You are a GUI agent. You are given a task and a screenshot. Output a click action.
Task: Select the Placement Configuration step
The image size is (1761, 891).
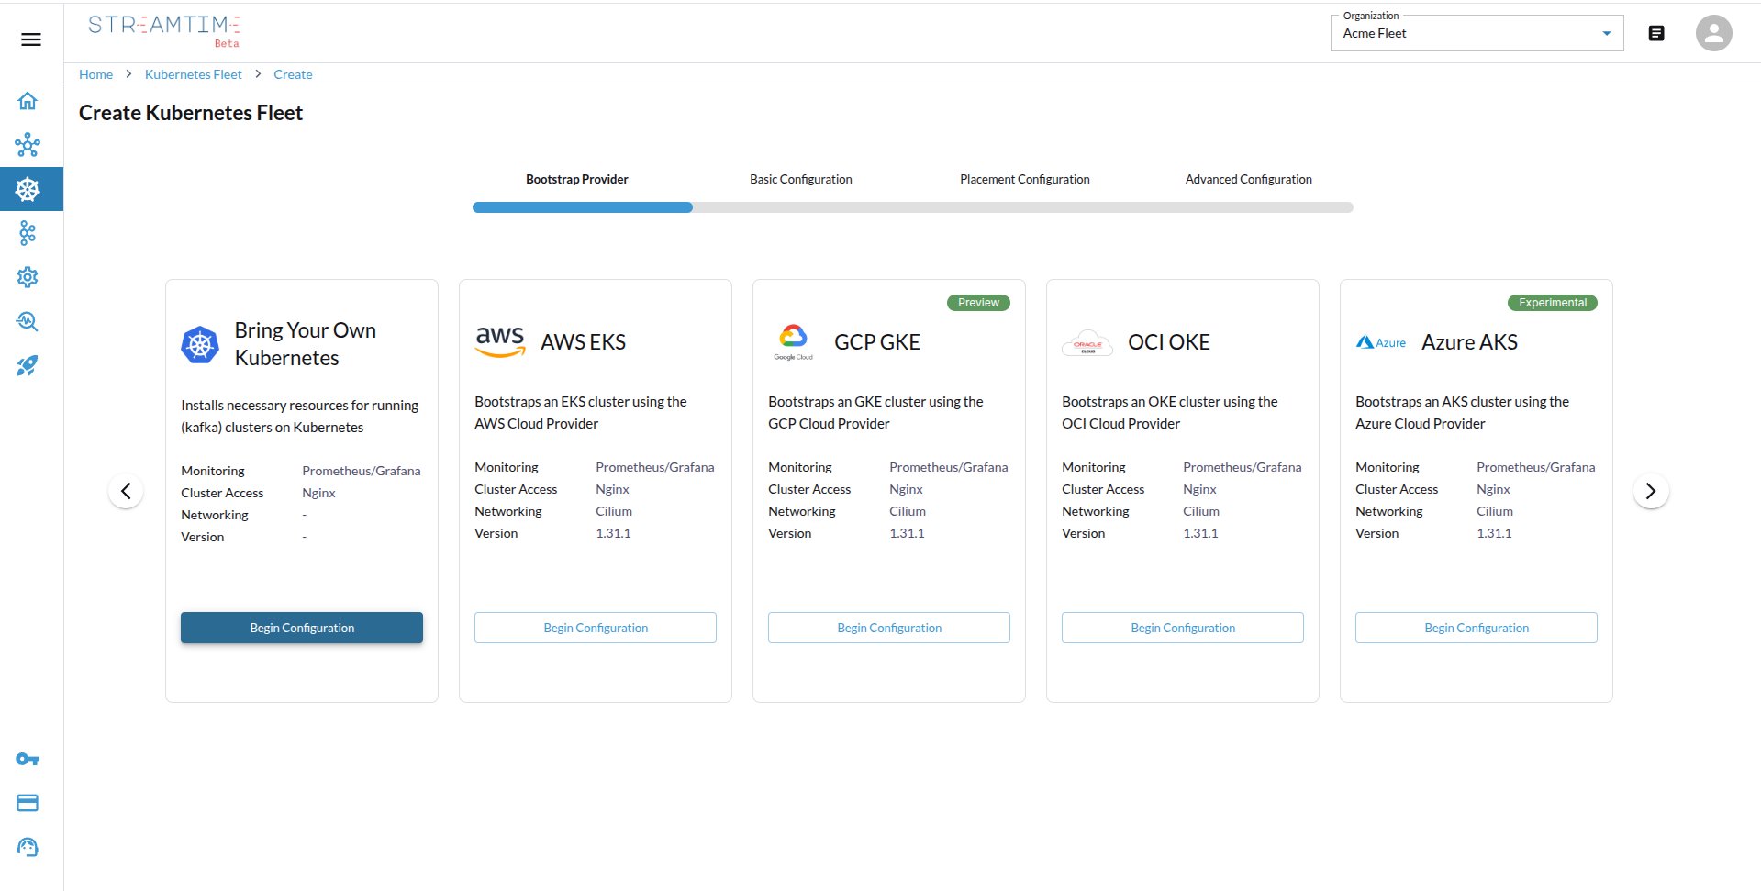coord(1025,179)
